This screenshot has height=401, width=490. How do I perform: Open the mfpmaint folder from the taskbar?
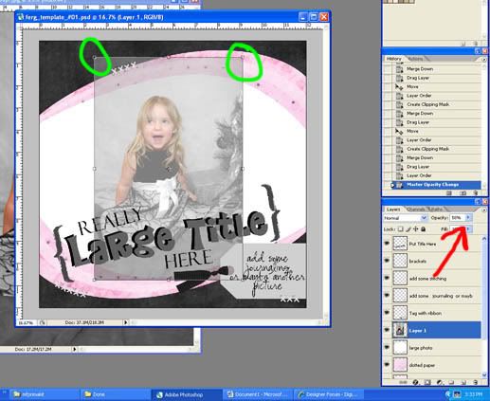[x=44, y=394]
